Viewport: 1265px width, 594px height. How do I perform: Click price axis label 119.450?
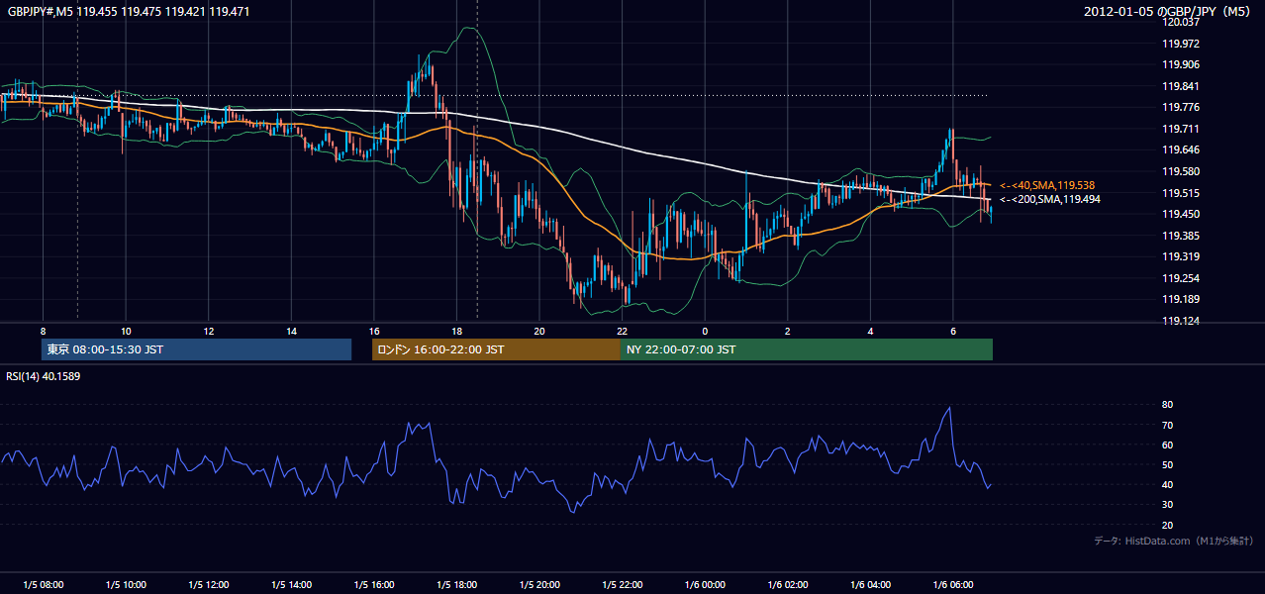point(1180,214)
